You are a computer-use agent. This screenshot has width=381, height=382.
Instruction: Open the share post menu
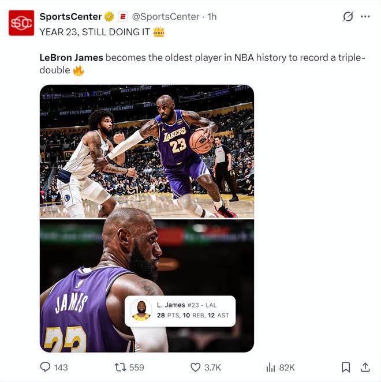click(x=365, y=367)
